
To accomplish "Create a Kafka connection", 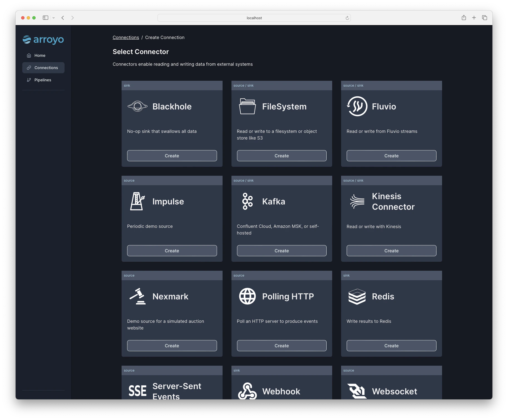I will tap(282, 250).
